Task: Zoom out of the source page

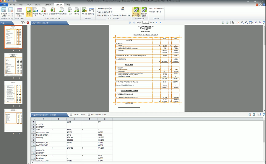Action: [246, 22]
